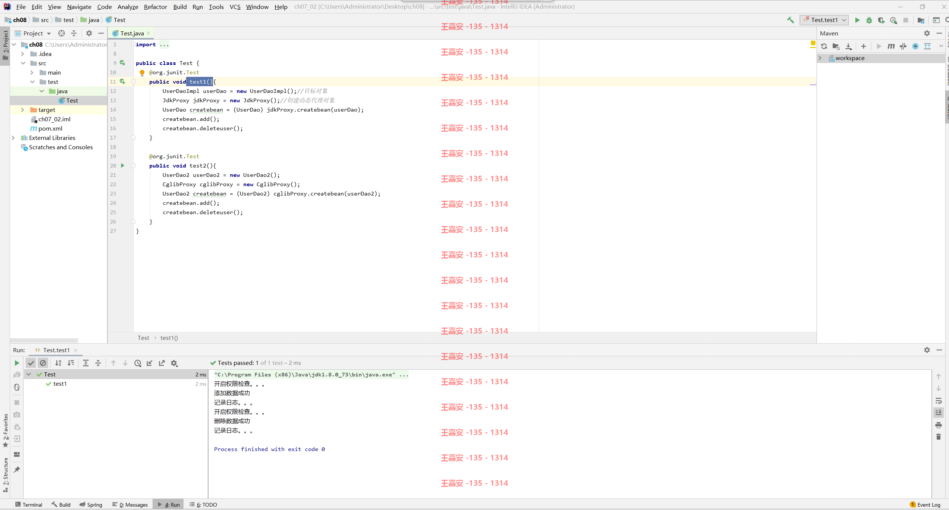Expand all test results

click(86, 363)
